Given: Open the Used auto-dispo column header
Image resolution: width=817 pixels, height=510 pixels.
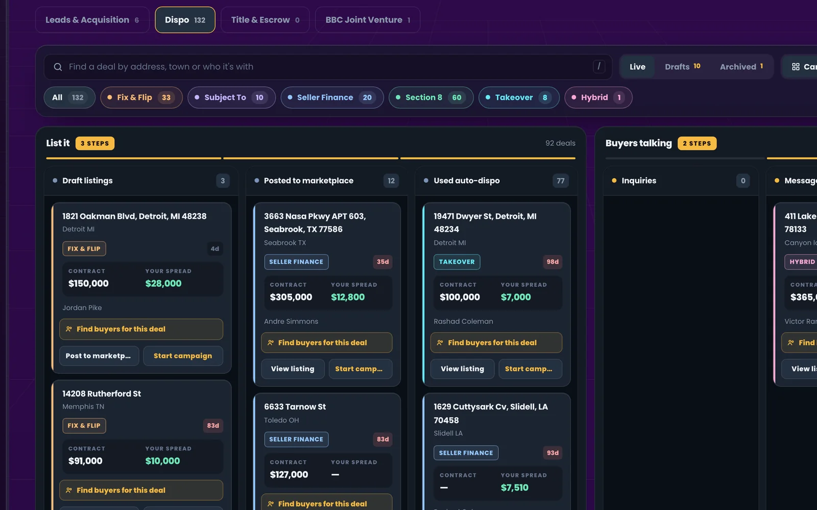Looking at the screenshot, I should 496,181.
